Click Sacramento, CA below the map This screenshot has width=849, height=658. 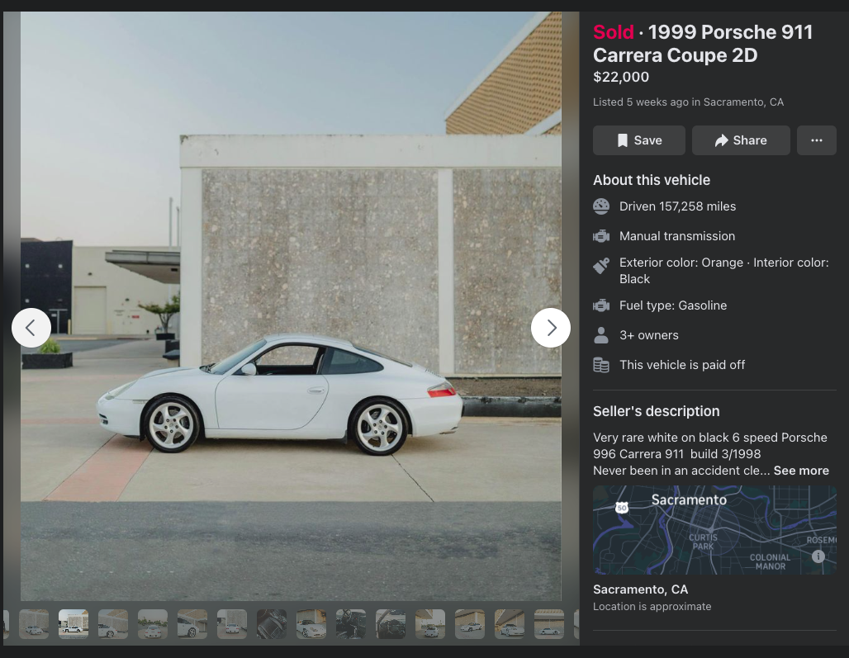coord(641,589)
